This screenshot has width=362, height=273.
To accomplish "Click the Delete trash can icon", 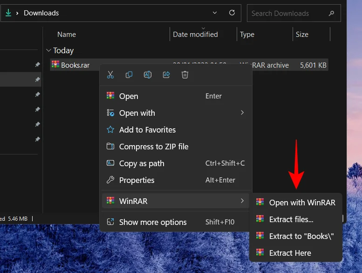I will pos(185,75).
